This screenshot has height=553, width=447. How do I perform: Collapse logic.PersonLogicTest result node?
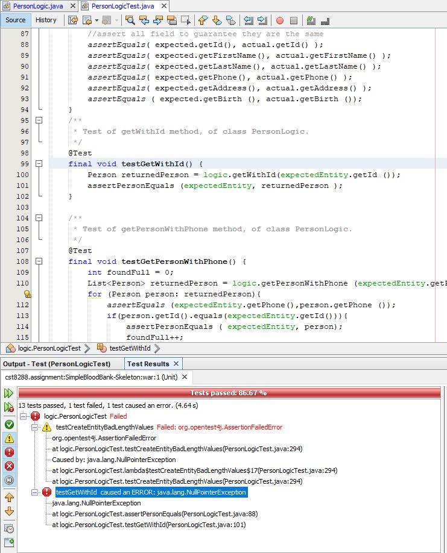pyautogui.click(x=24, y=416)
